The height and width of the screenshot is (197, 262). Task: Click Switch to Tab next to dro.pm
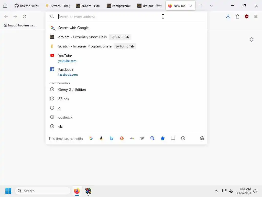120,37
